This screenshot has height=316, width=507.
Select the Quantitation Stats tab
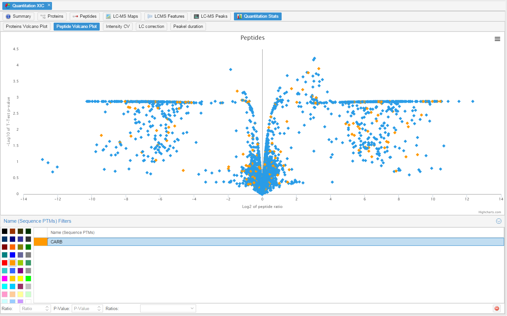258,16
